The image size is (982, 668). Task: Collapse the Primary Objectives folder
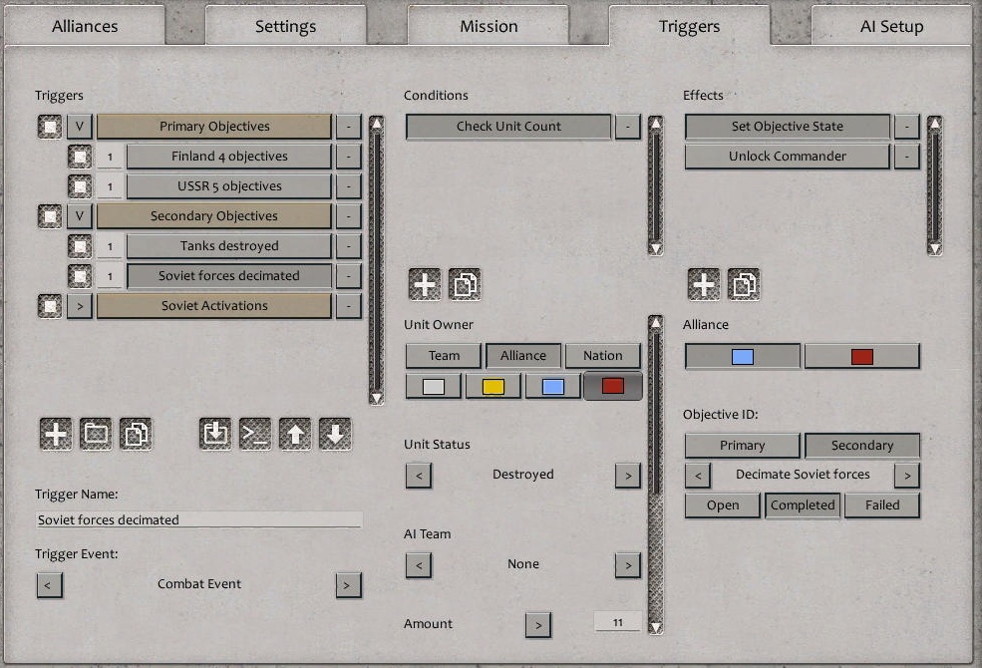point(80,127)
